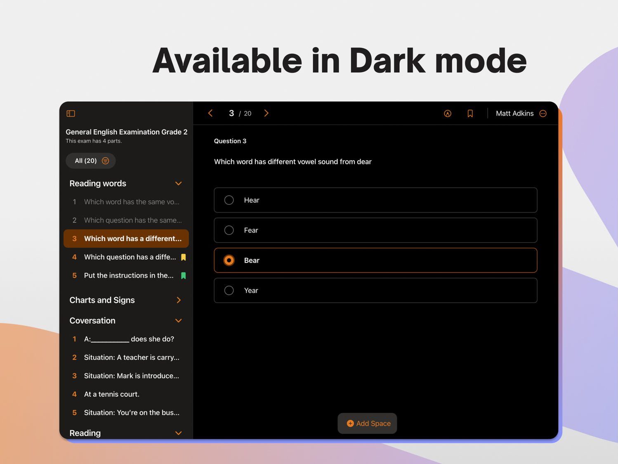The height and width of the screenshot is (464, 618).
Task: Open conversation item A:____ does she do?
Action: coord(126,339)
